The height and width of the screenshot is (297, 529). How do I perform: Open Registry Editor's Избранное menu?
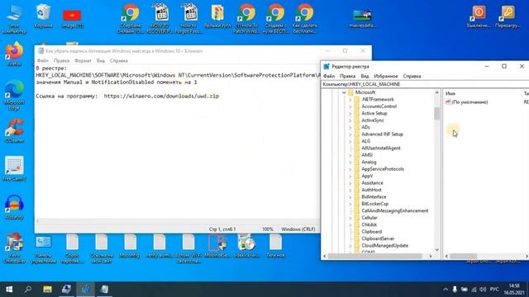(386, 76)
